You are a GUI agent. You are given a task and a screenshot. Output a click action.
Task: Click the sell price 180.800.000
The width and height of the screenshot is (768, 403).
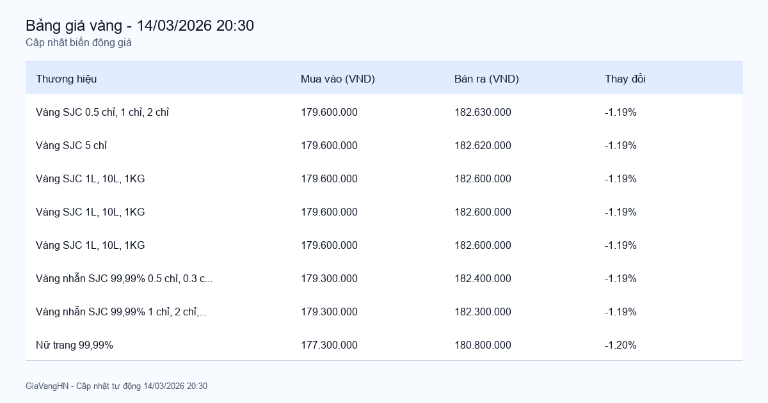pos(483,345)
